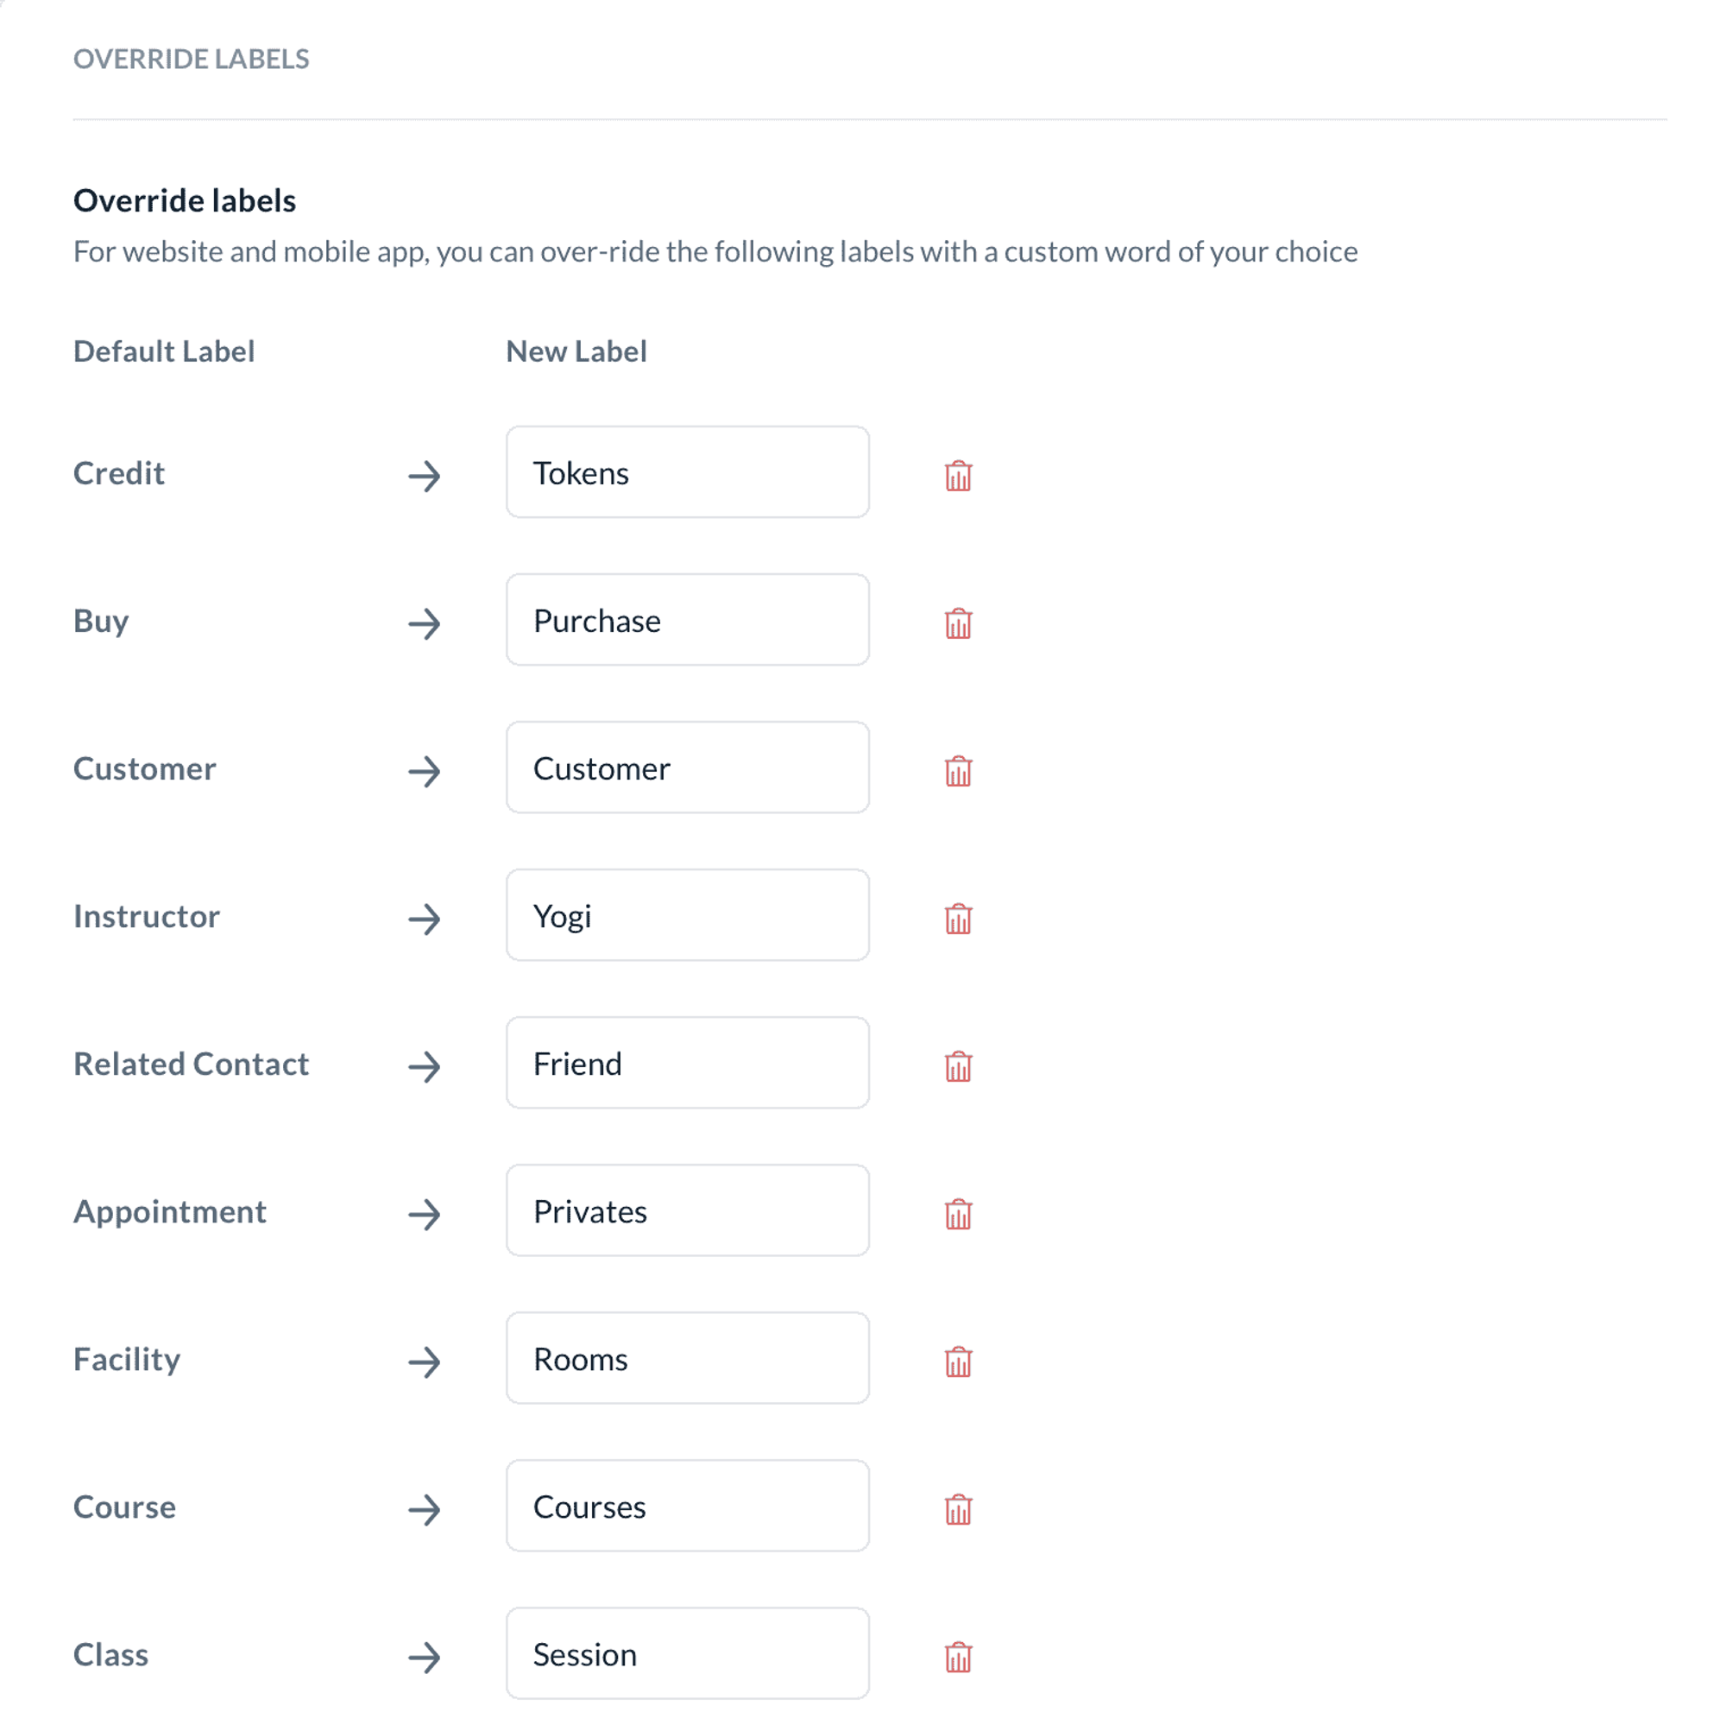Delete the Class label override
Screen dimensions: 1726x1731
(957, 1657)
